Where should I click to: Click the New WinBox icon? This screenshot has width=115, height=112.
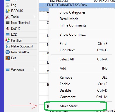coord(8,52)
